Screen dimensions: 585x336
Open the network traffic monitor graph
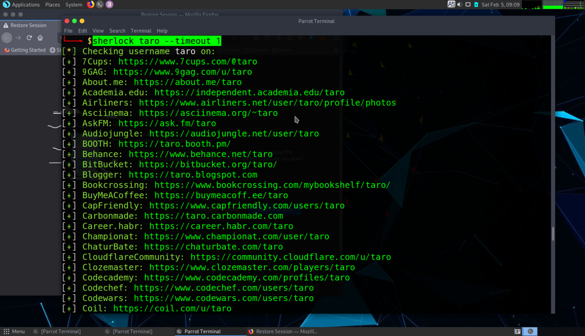coord(574,4)
